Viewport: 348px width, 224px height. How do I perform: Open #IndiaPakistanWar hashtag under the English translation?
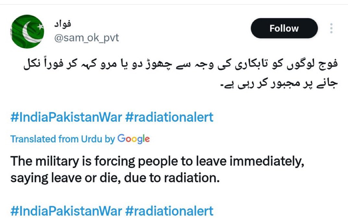[x=66, y=211]
